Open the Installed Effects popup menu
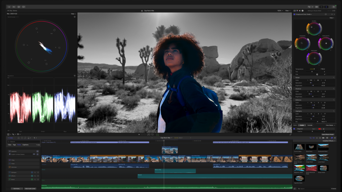This screenshot has height=192, width=342. coord(329,141)
